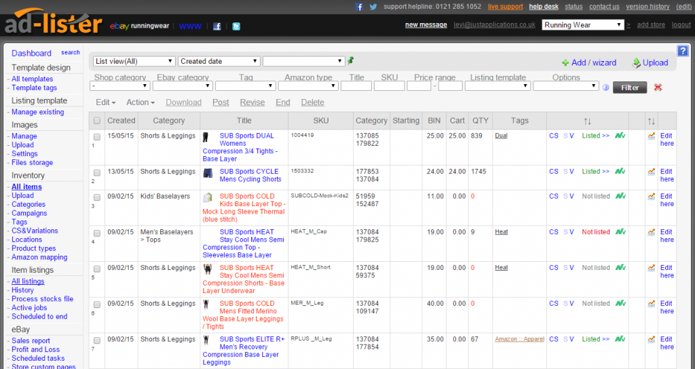Click Dual tag in first row
Viewport: 695px width, 369px height.
pos(501,136)
